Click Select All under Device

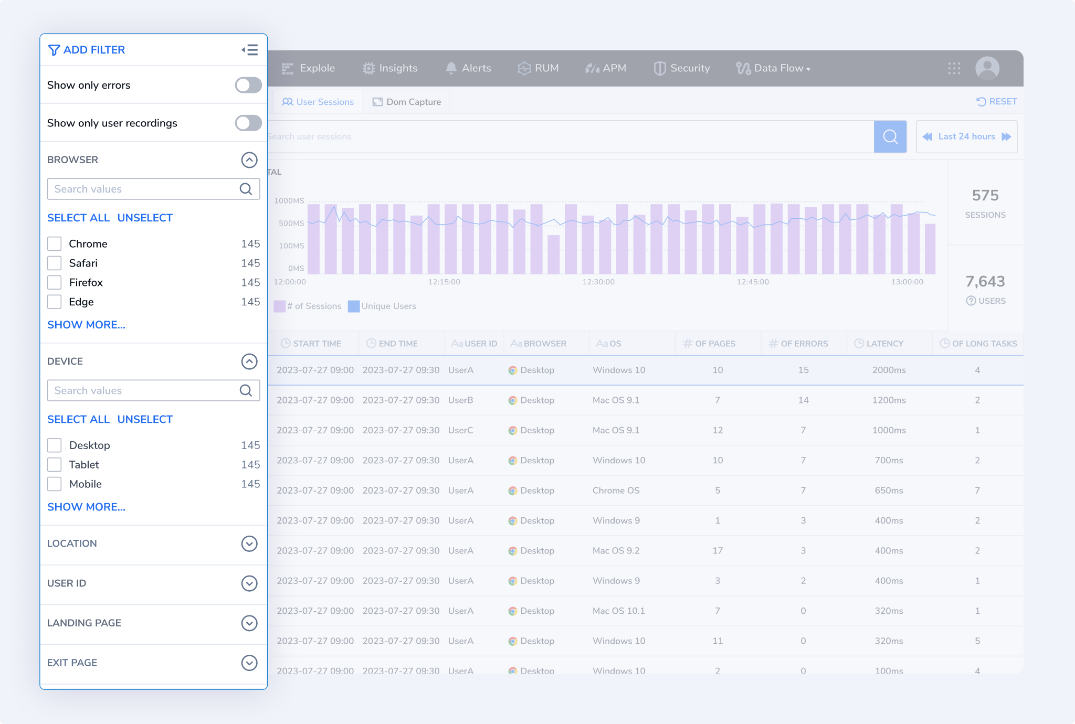point(78,419)
